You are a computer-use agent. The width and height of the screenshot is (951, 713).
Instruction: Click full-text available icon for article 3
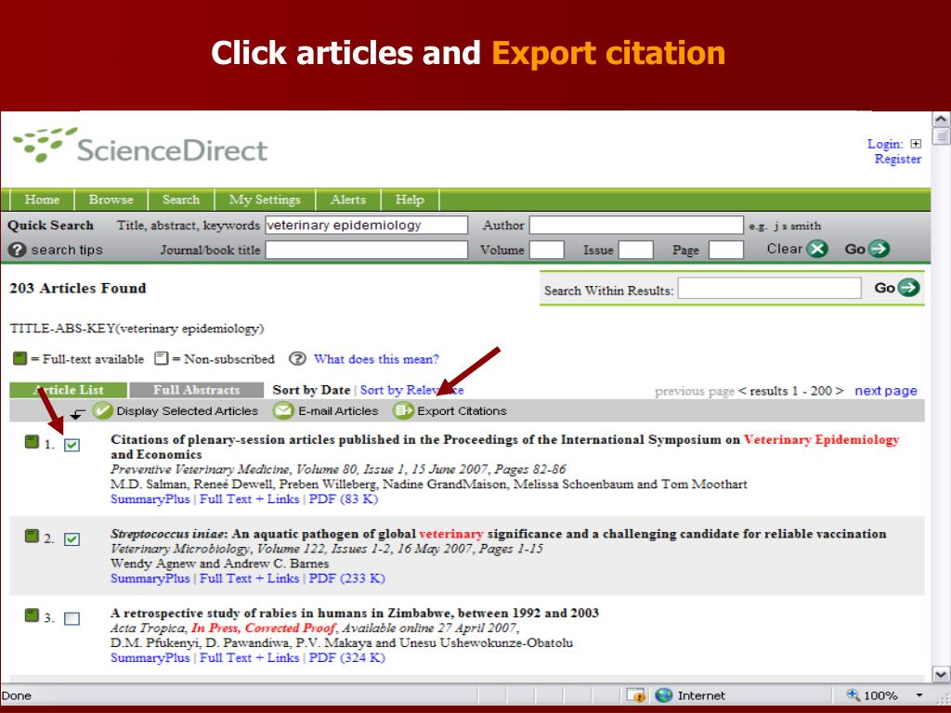pyautogui.click(x=32, y=615)
